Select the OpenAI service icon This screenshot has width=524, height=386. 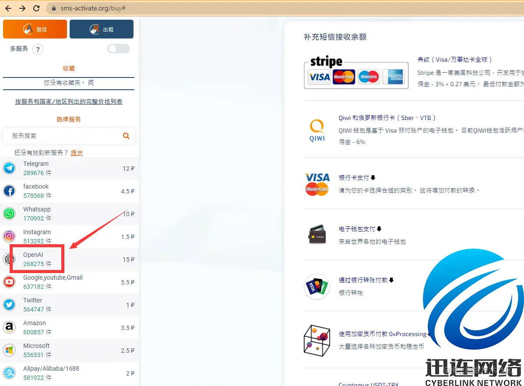9,259
